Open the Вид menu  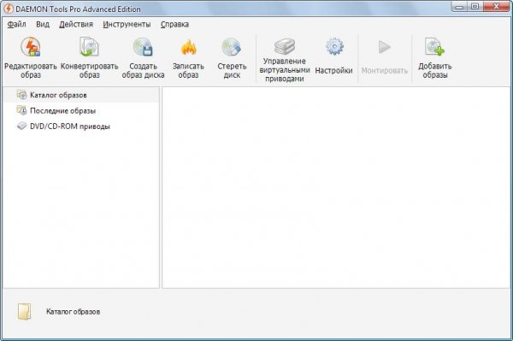point(43,25)
